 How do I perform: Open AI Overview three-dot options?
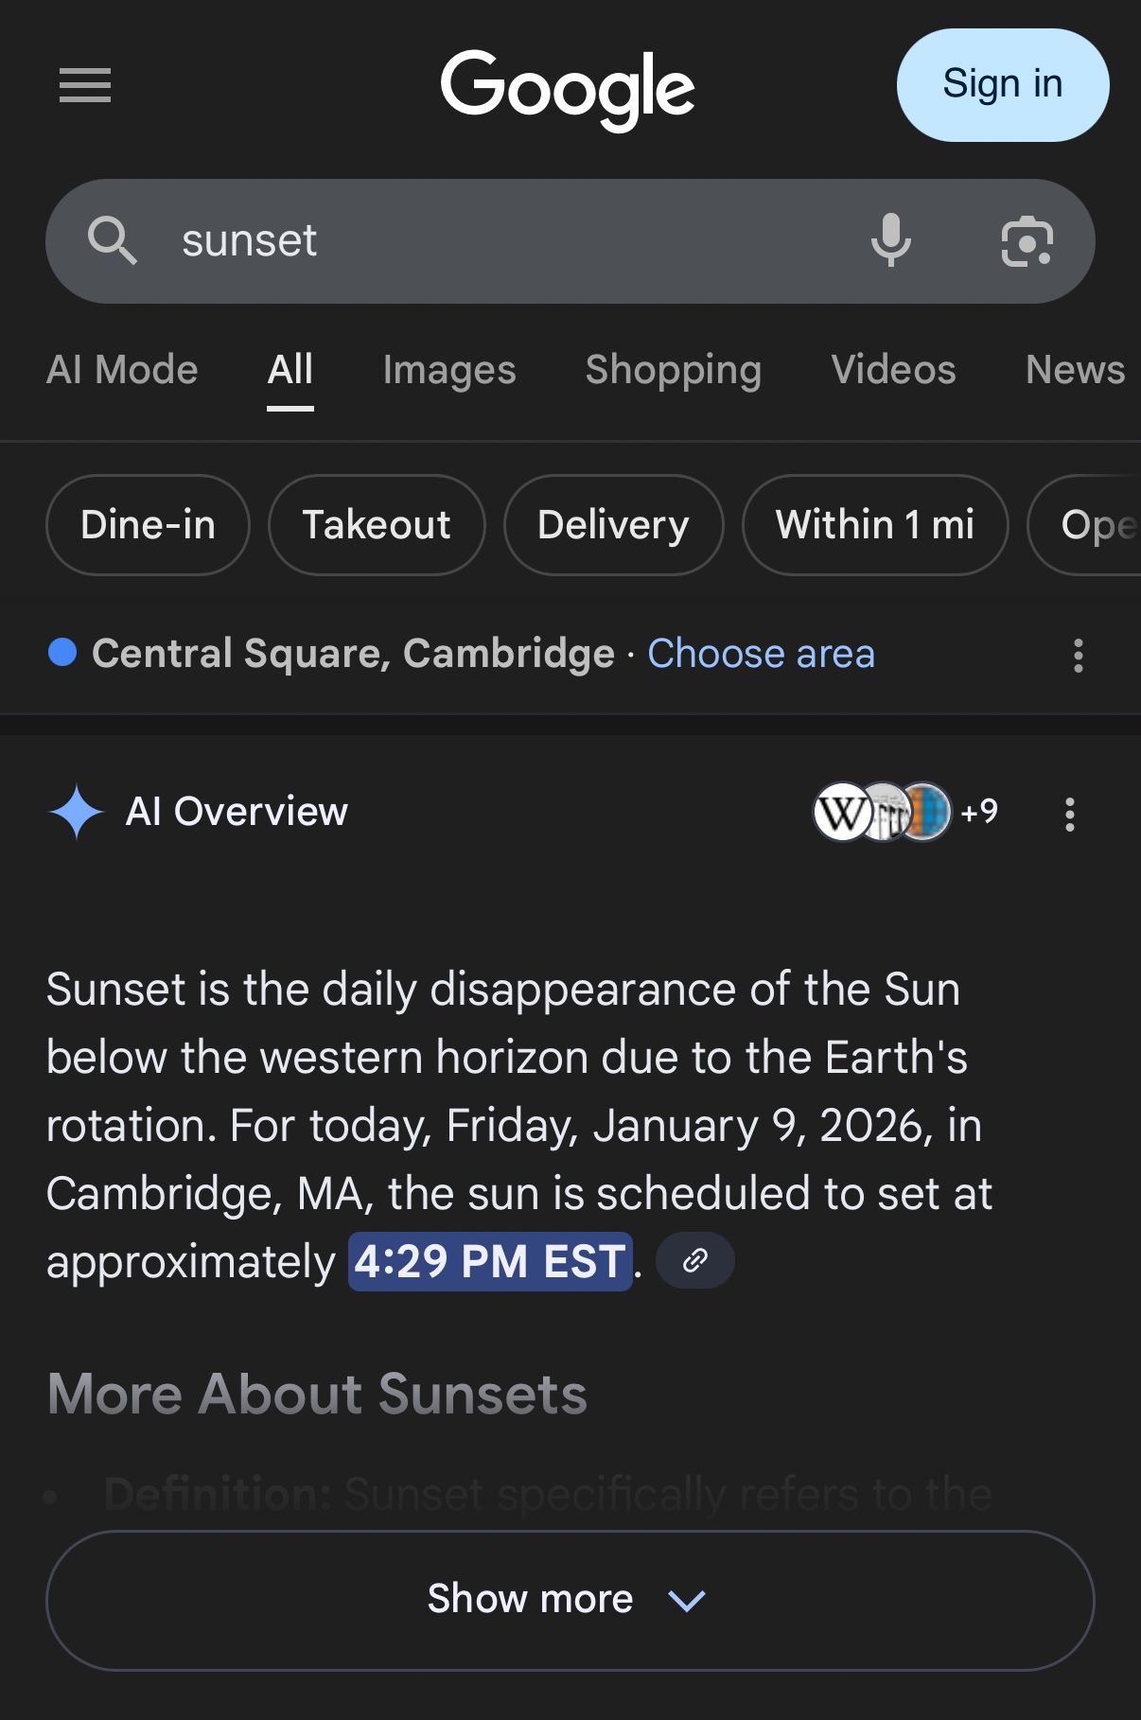[1069, 814]
